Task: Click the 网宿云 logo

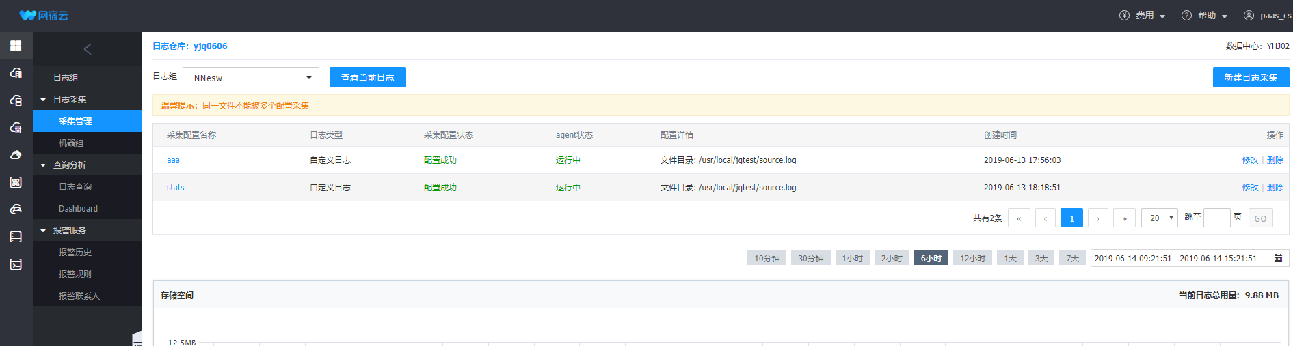Action: 44,15
